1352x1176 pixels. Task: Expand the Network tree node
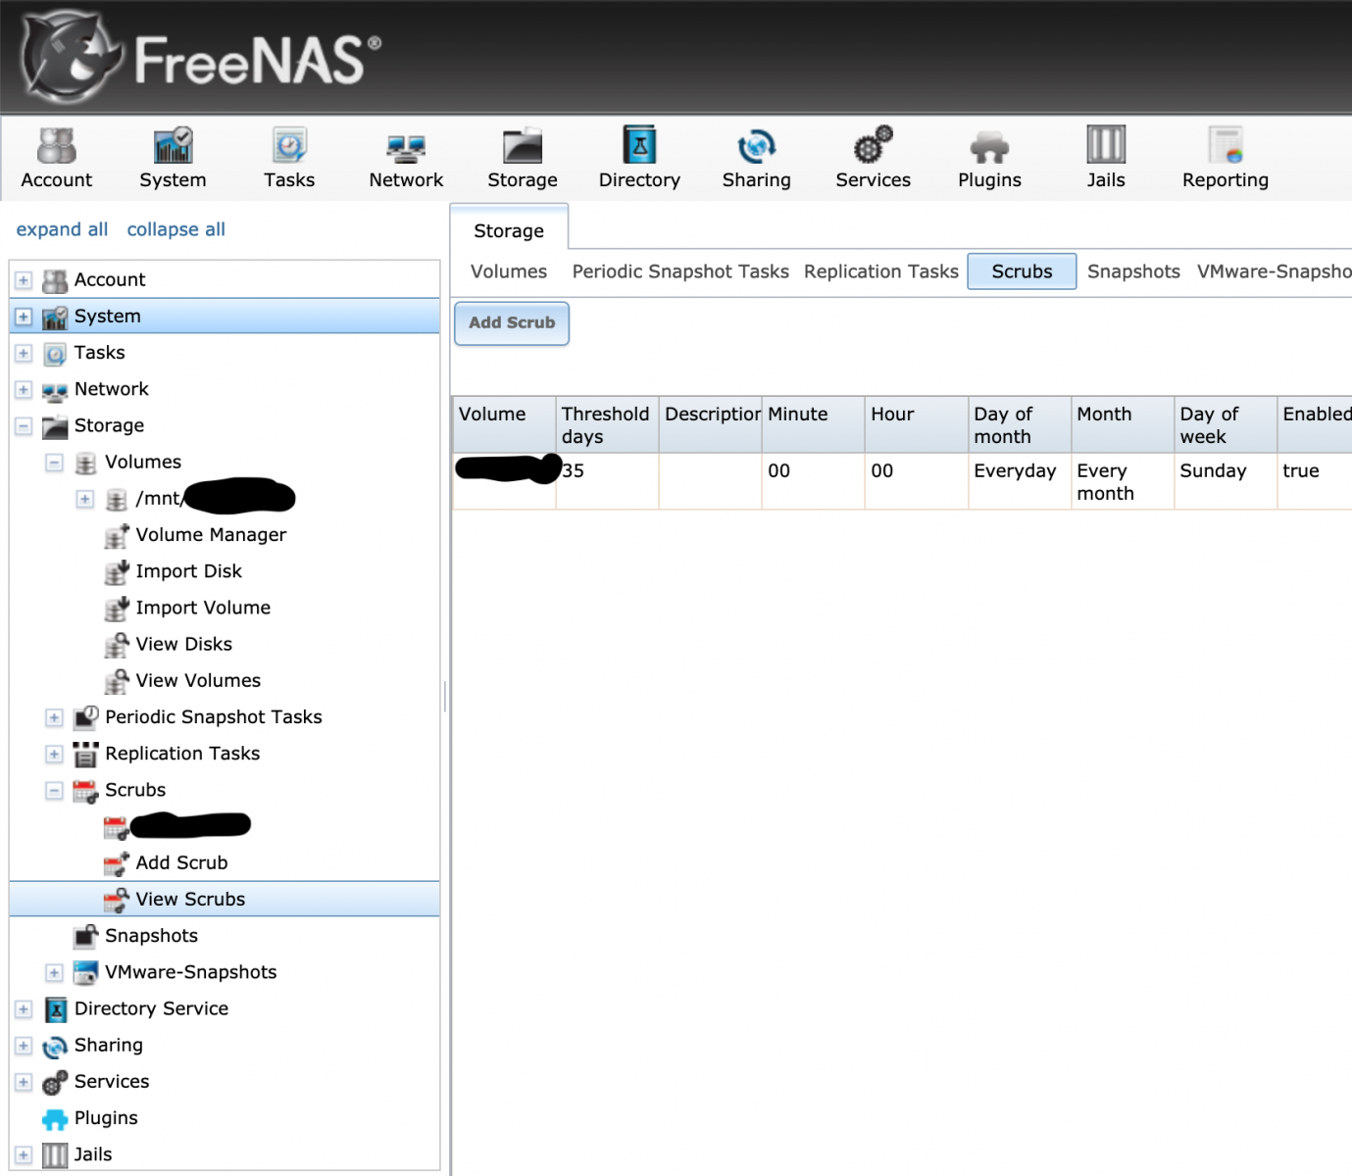(x=24, y=389)
